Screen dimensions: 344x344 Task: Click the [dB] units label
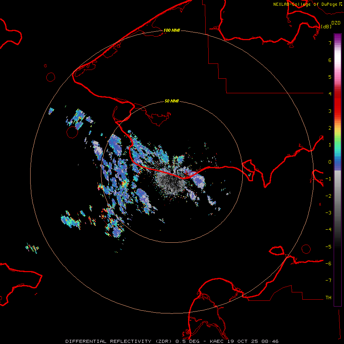[x=326, y=26]
